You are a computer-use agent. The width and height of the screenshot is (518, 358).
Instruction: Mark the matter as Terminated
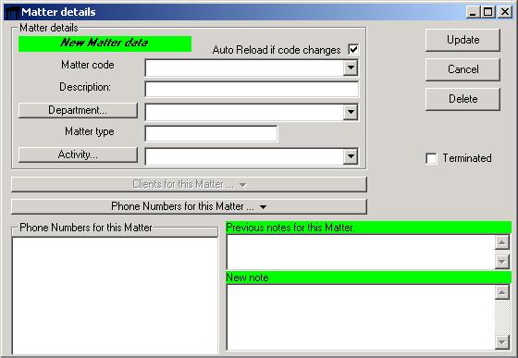(x=431, y=158)
